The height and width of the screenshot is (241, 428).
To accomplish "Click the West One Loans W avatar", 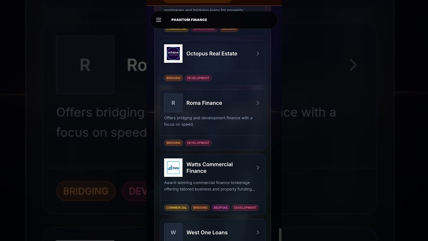I will [x=173, y=232].
